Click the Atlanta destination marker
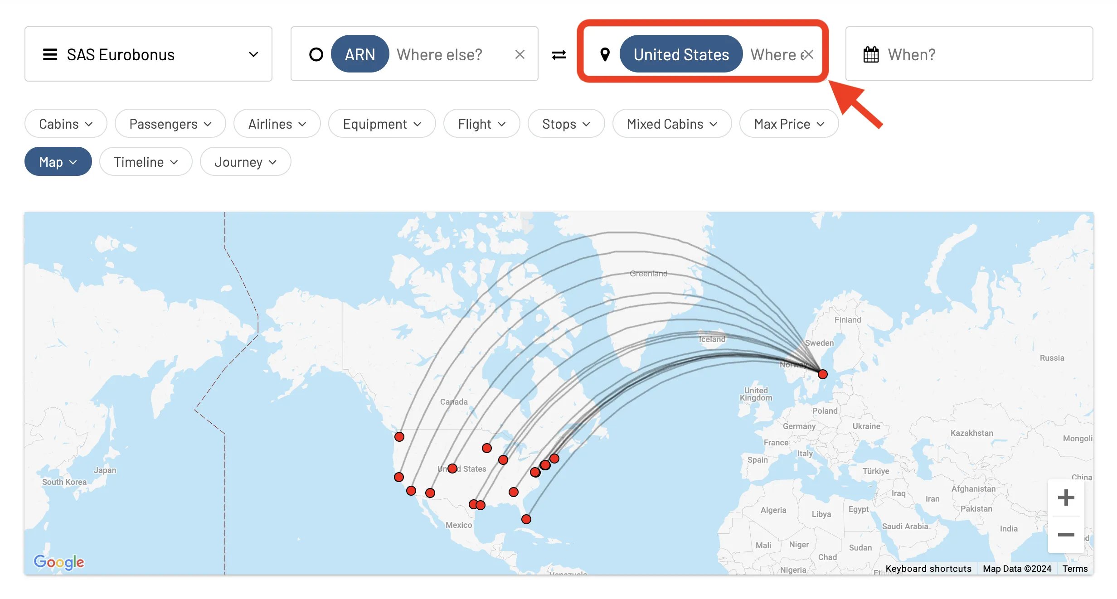Viewport: 1117px width, 599px height. 514,492
